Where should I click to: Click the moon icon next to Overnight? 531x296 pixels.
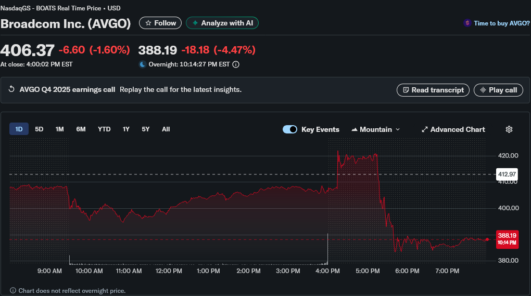coord(143,64)
